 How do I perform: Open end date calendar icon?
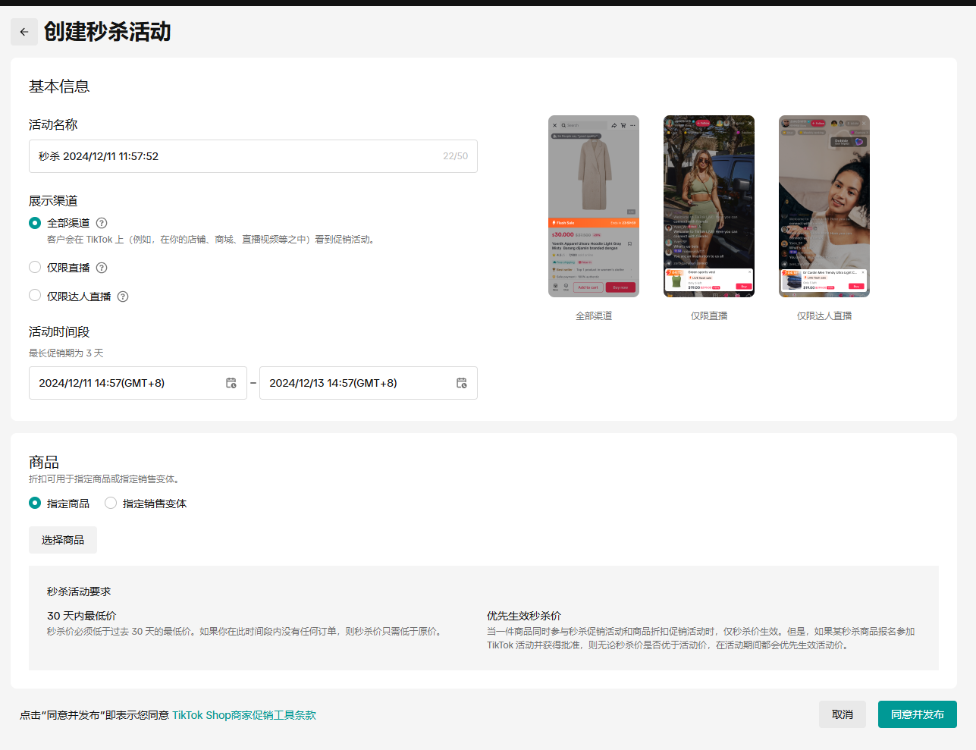point(462,383)
